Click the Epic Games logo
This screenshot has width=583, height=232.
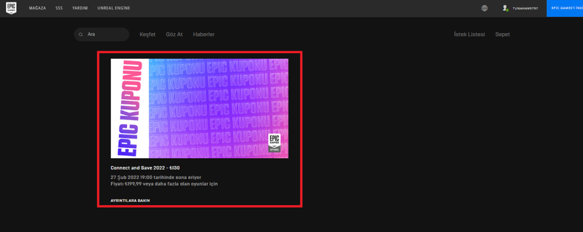click(11, 8)
